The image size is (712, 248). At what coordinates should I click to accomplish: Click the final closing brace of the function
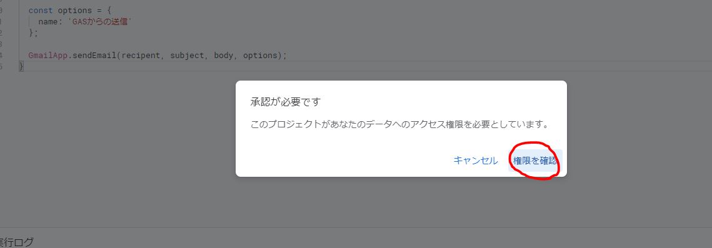(x=21, y=67)
